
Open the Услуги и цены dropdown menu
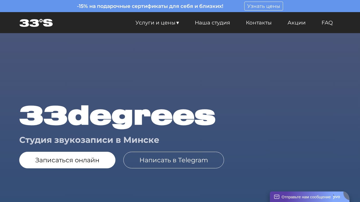157,23
